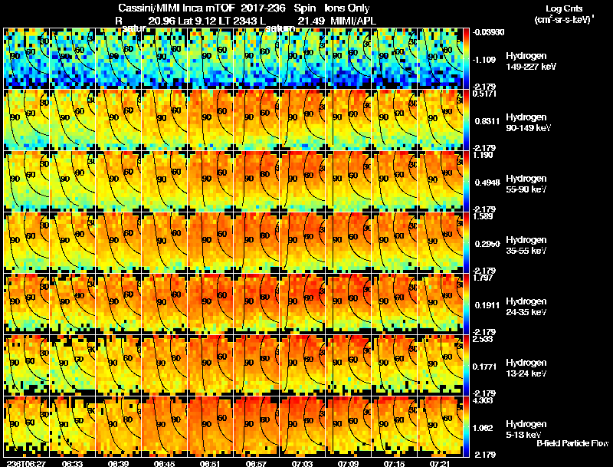The image size is (613, 467).
Task: Click the color bar beside Hydrogen 35-55 keV
Action: tap(466, 243)
